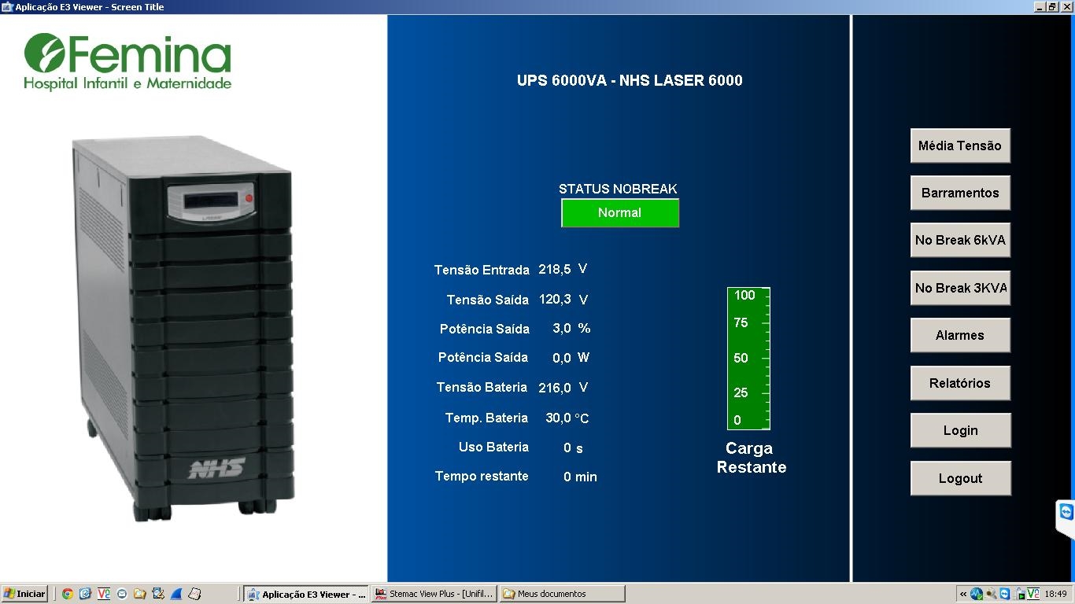The width and height of the screenshot is (1075, 604).
Task: Click the magnifier tray icon
Action: coord(992,594)
